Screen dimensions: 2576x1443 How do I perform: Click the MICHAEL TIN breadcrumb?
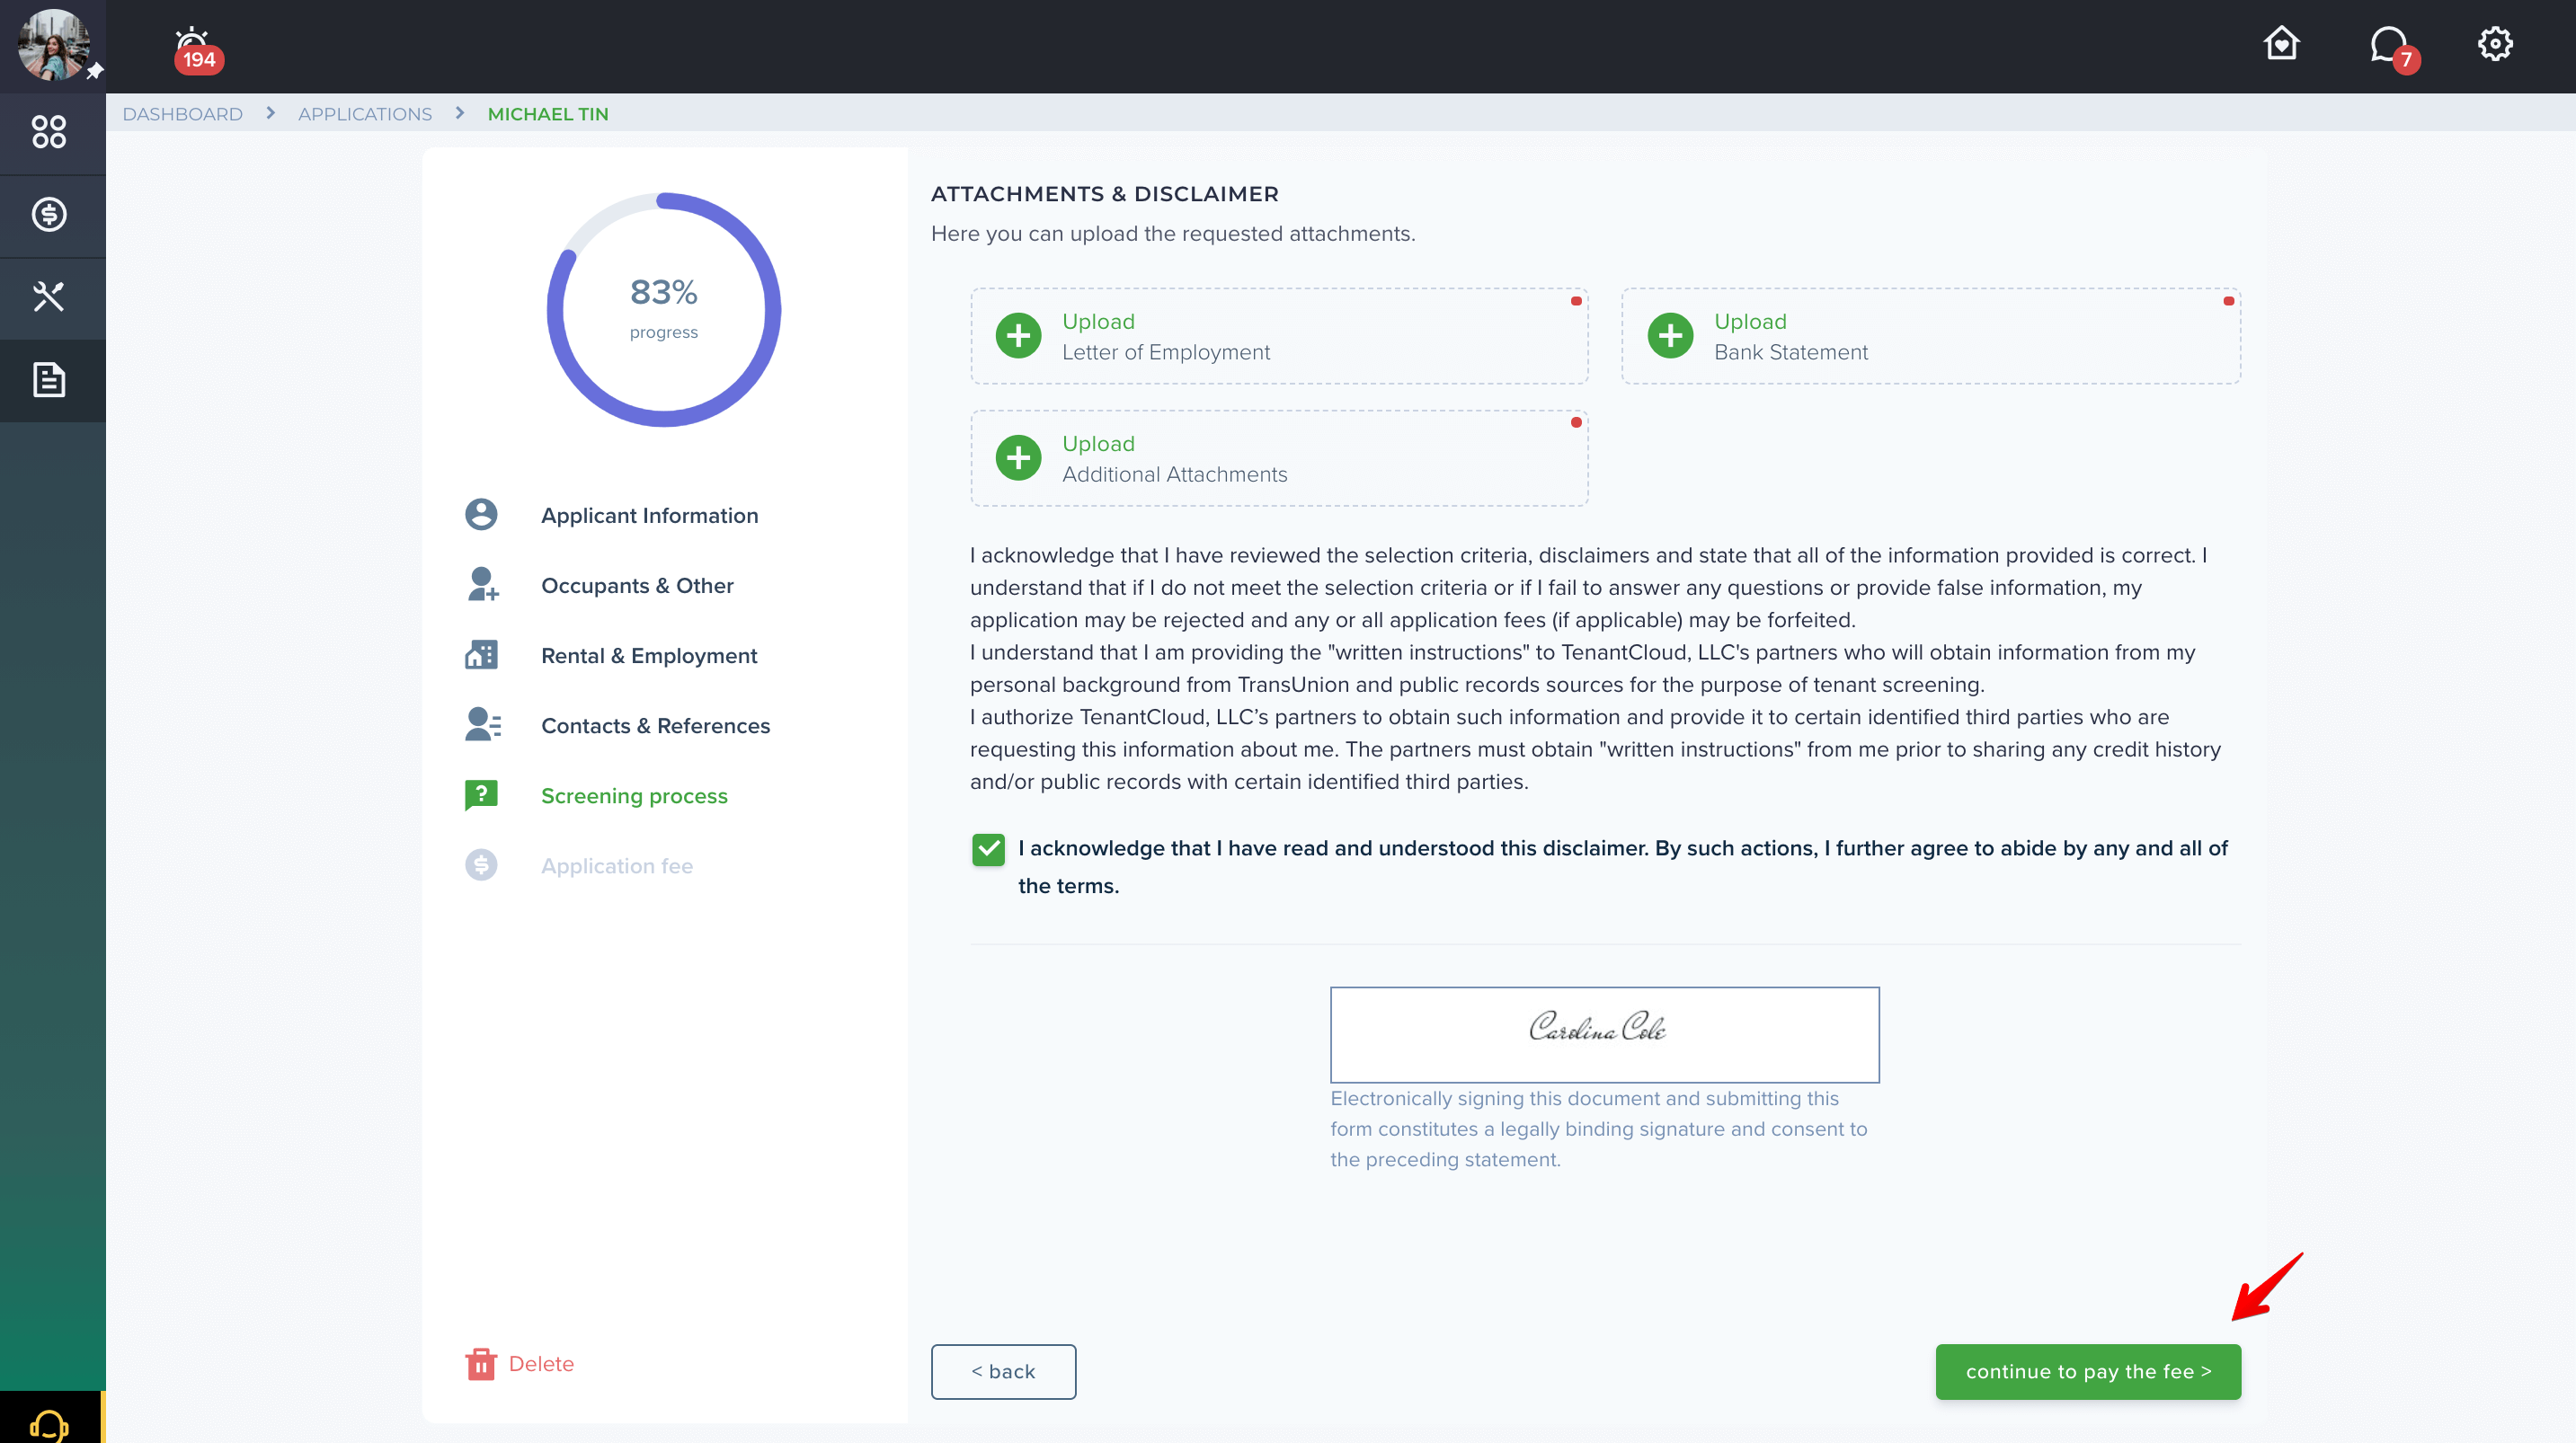tap(548, 114)
